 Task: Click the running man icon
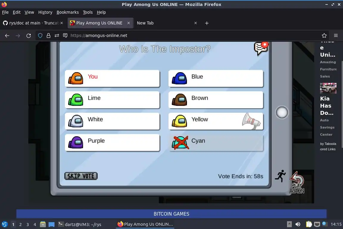pyautogui.click(x=280, y=176)
